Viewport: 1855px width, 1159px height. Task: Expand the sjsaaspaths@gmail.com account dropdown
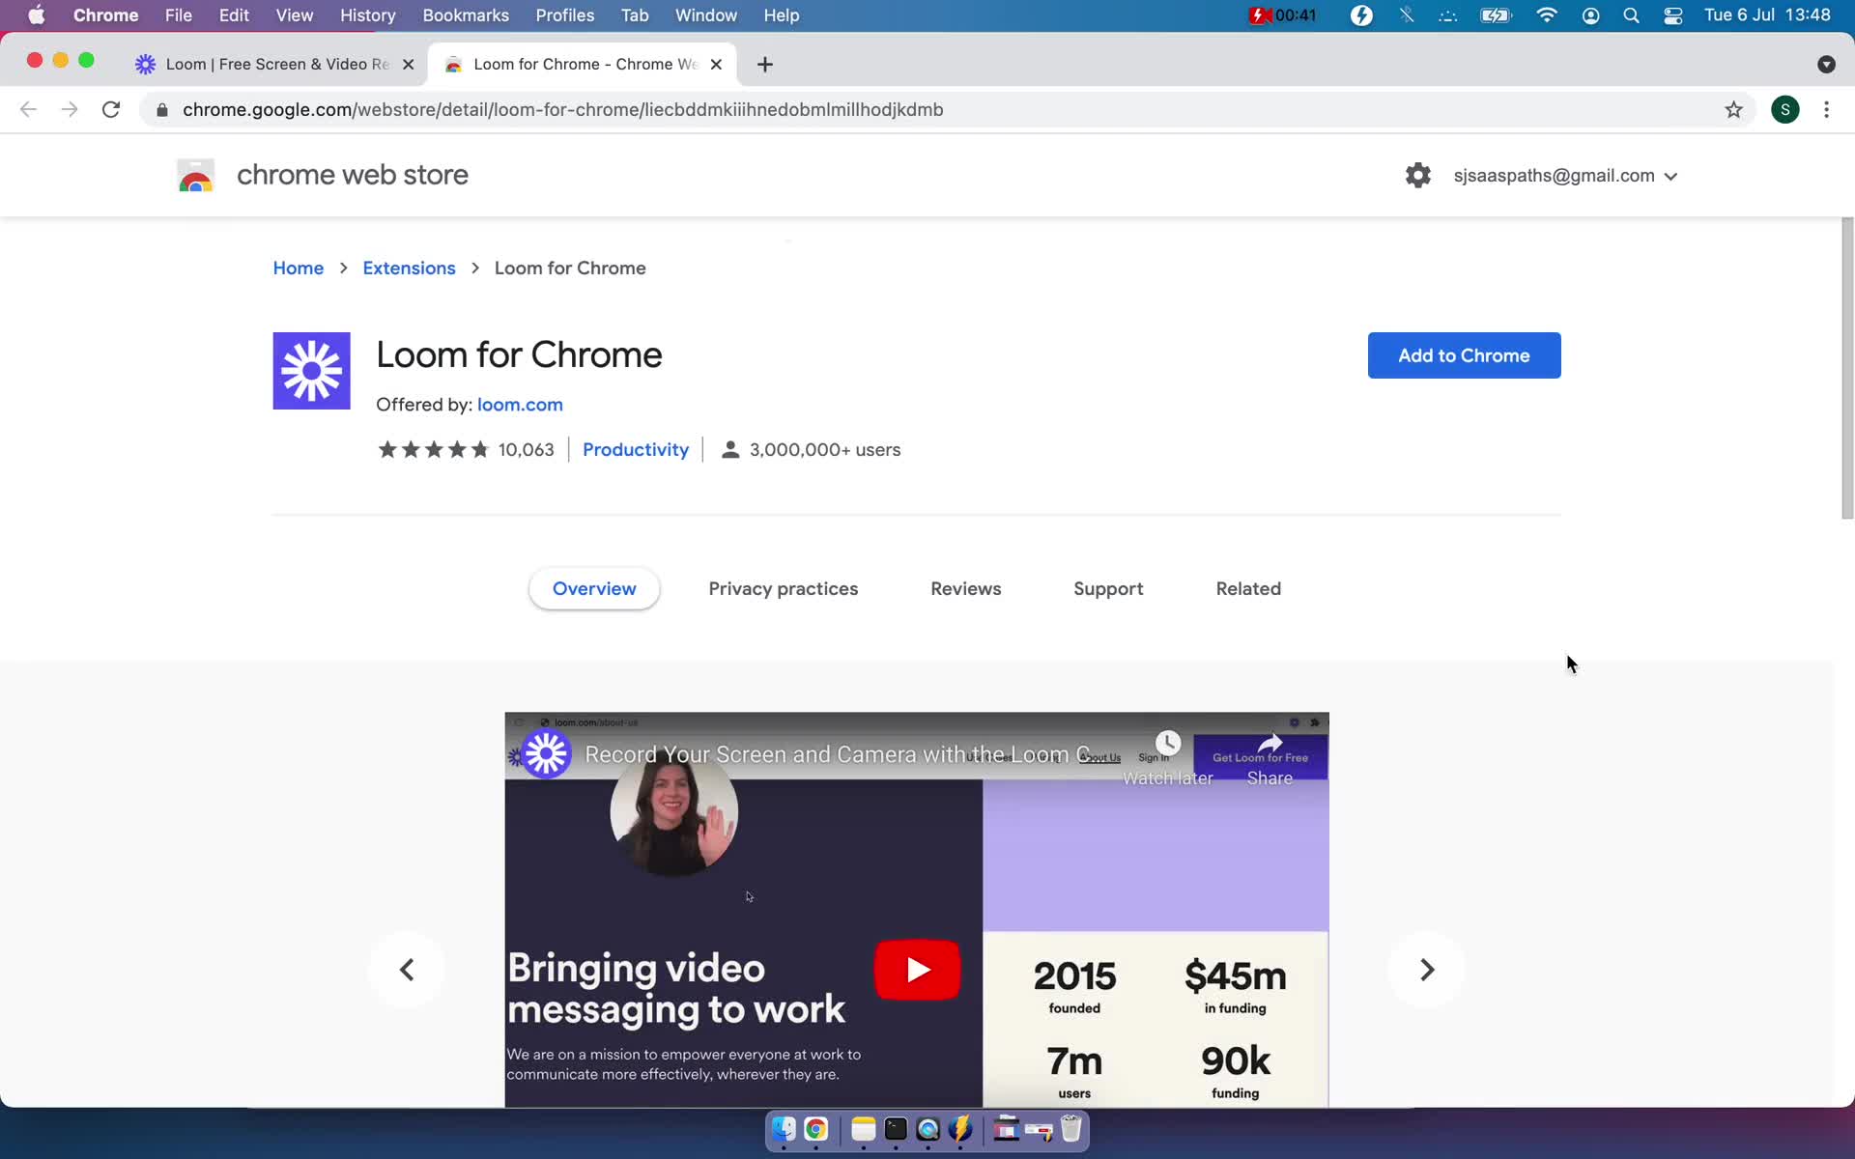tap(1565, 176)
